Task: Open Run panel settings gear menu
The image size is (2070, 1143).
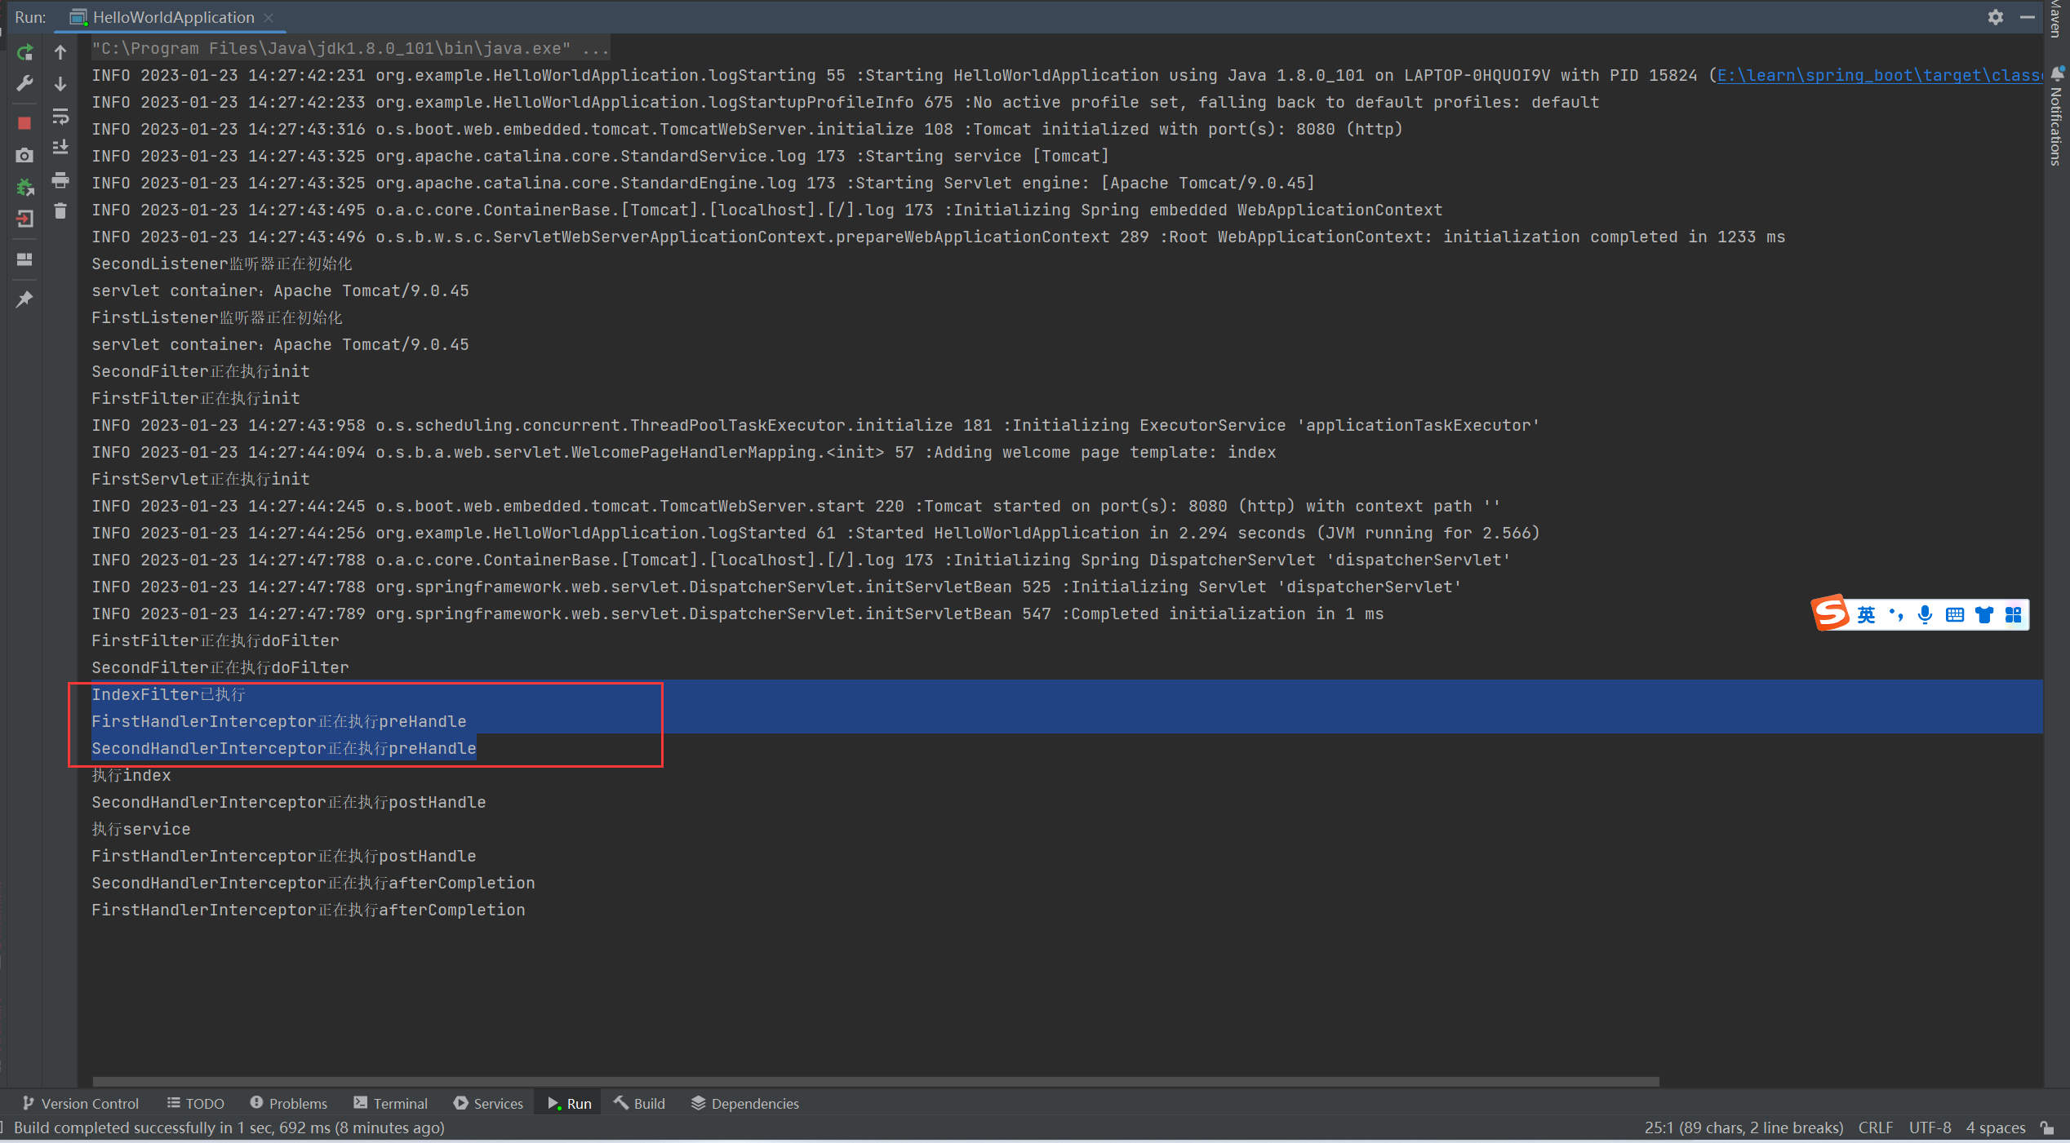Action: [1995, 17]
